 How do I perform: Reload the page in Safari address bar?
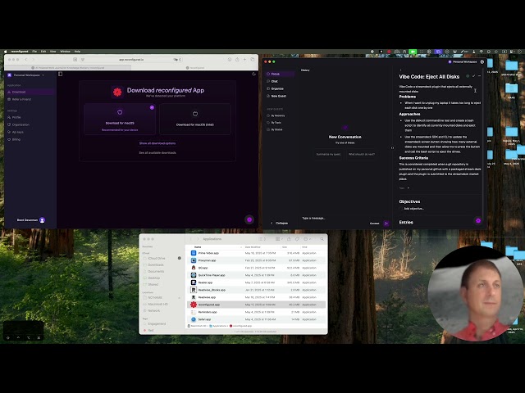click(180, 60)
